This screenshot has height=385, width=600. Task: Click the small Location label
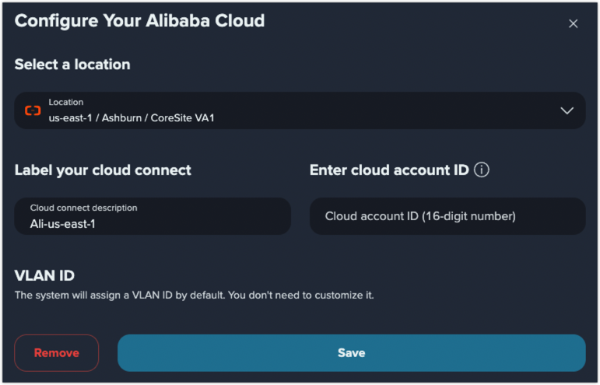tap(66, 102)
